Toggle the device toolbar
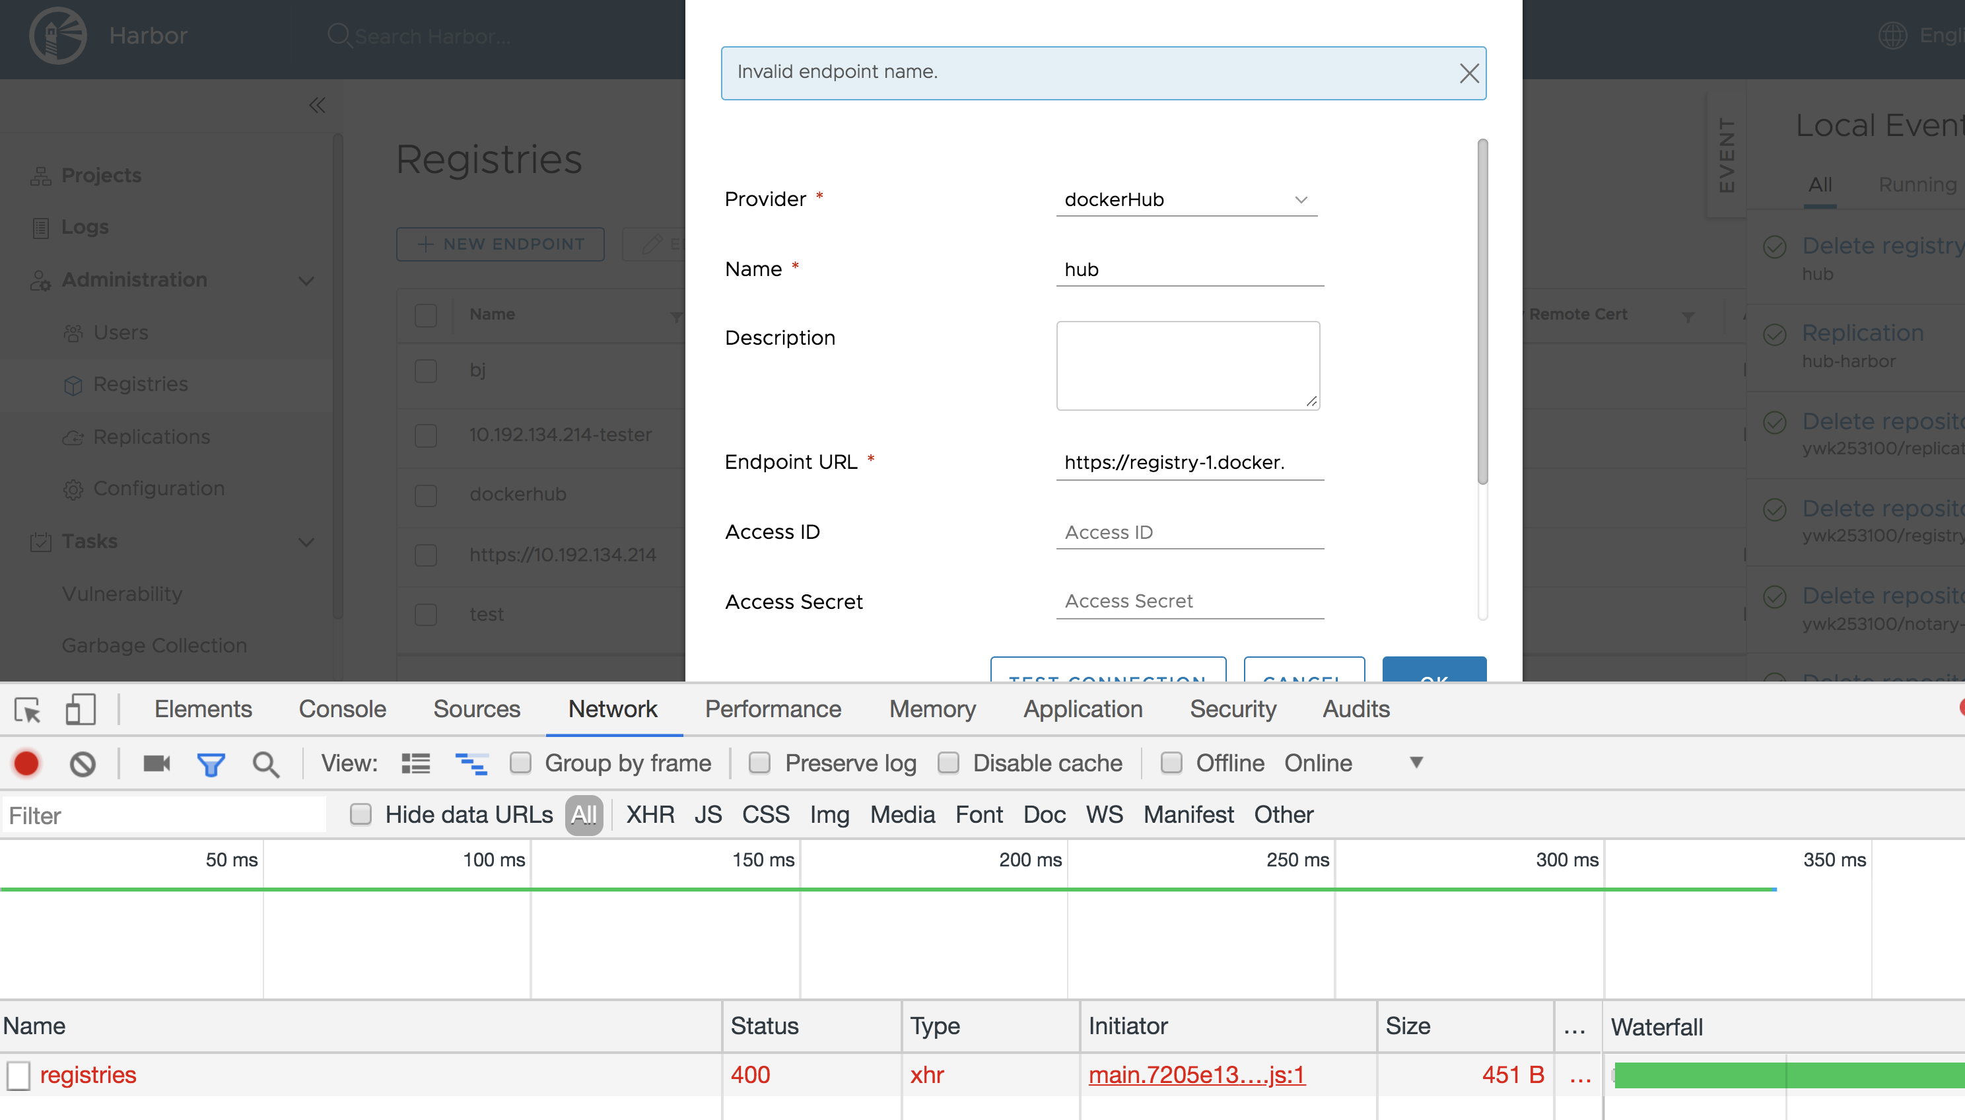The image size is (1965, 1120). pos(80,709)
